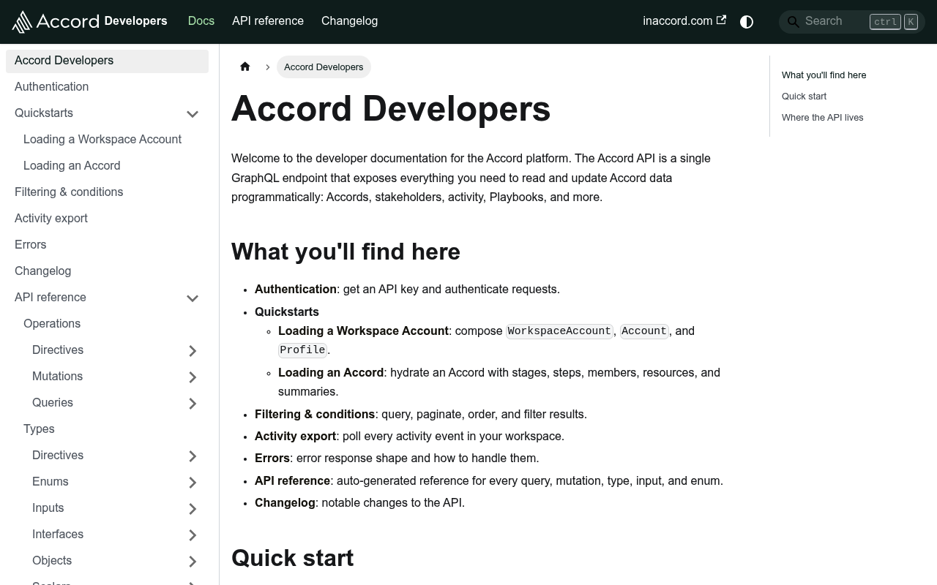The height and width of the screenshot is (585, 937).
Task: Click the Account code text
Action: 644,331
